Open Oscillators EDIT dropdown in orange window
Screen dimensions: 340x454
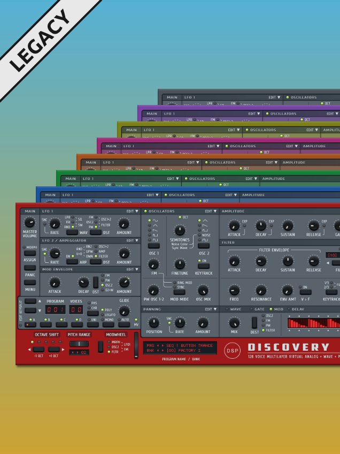272,162
